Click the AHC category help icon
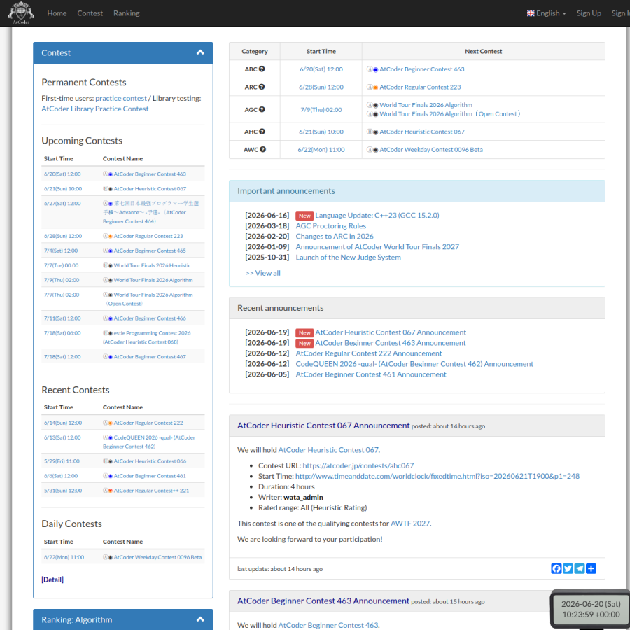The image size is (630, 630). [262, 132]
